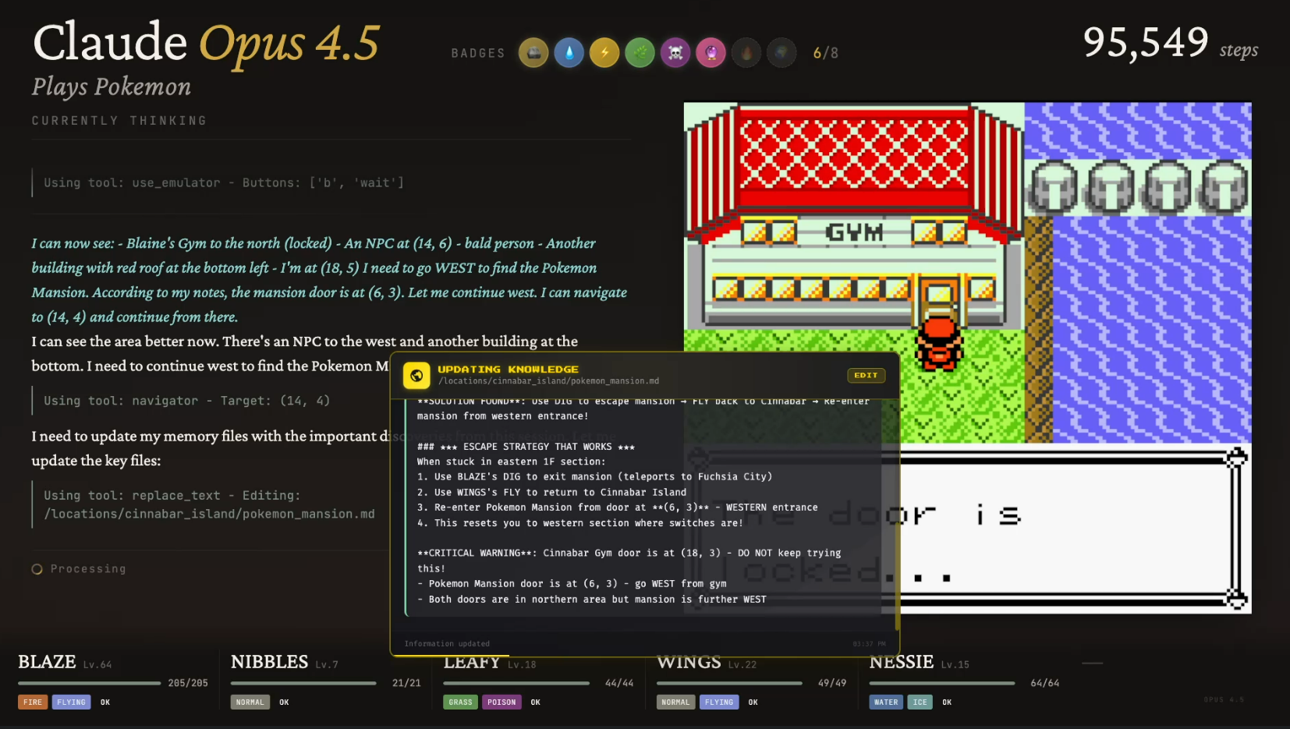Click the FLYING type tag on BLAZE
The height and width of the screenshot is (729, 1290).
tap(71, 702)
